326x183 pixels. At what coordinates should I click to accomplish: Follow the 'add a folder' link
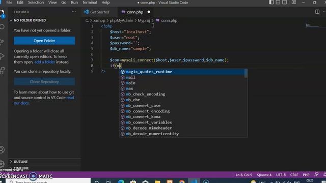coord(45,62)
